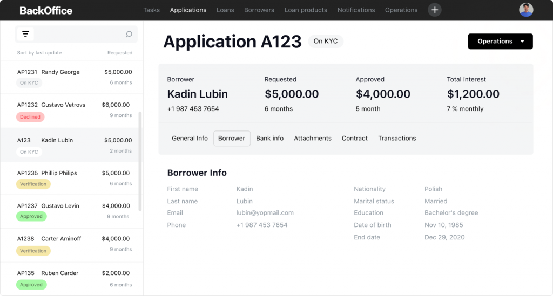Switch to the Bank info tab
Viewport: 553px width, 296px height.
[x=269, y=139]
